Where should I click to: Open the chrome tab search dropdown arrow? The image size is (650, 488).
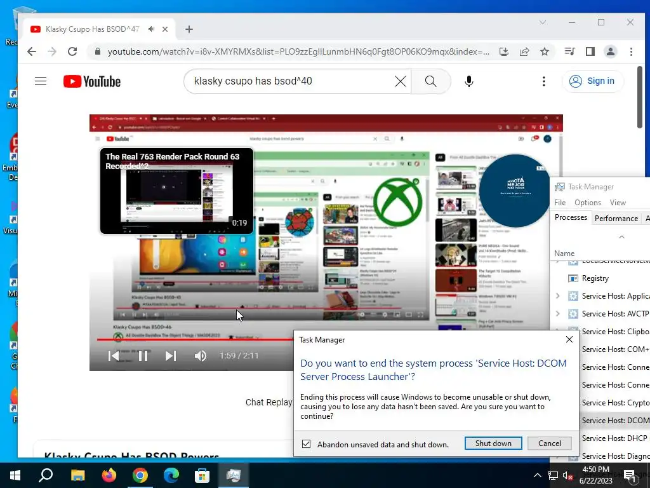[543, 22]
